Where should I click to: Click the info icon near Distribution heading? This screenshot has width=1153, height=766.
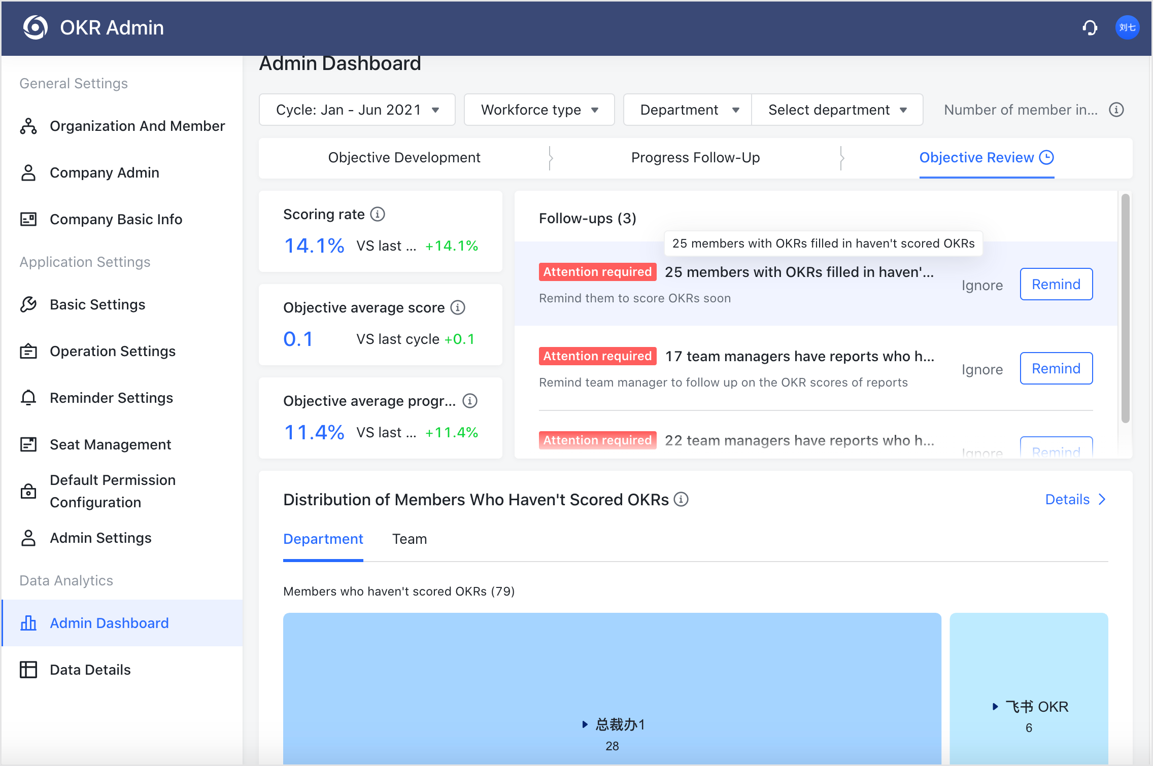coord(682,499)
